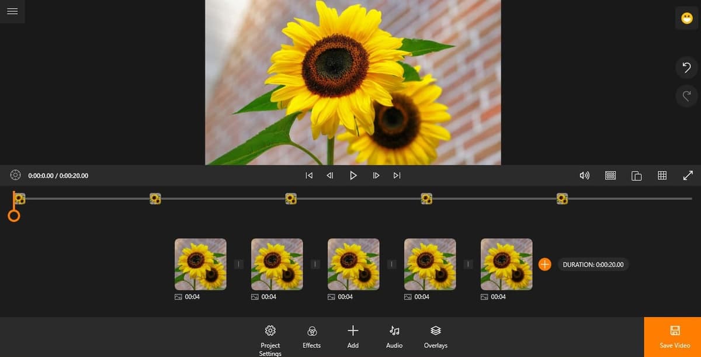Click the transition button between clips one and two

(239, 265)
